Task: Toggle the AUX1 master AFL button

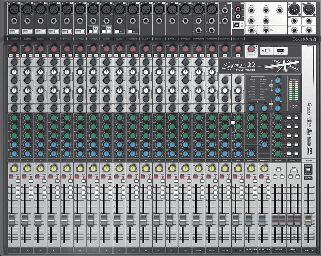Action: click(296, 118)
